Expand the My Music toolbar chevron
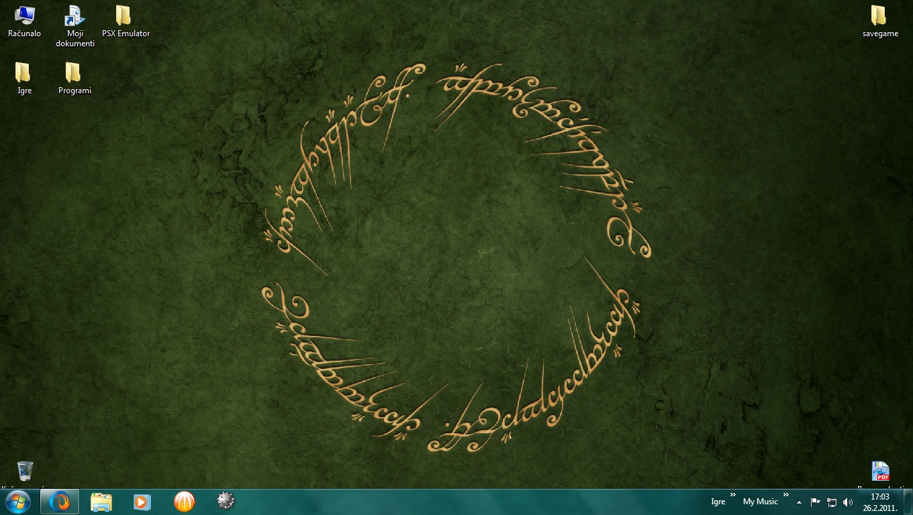The width and height of the screenshot is (913, 515). [x=786, y=495]
